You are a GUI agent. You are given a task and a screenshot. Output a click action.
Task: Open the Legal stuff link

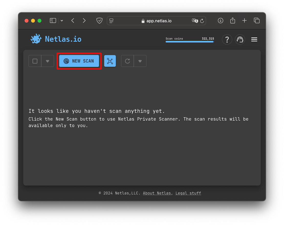tap(188, 193)
